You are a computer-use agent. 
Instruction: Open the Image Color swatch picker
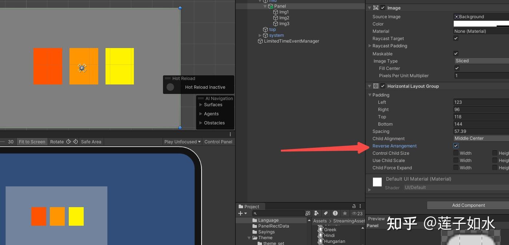[481, 24]
